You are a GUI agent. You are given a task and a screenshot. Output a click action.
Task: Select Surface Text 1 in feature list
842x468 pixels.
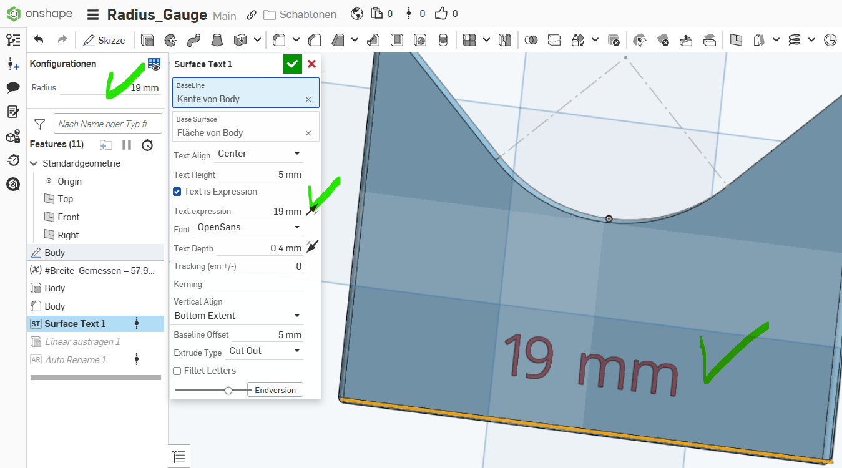tap(75, 323)
